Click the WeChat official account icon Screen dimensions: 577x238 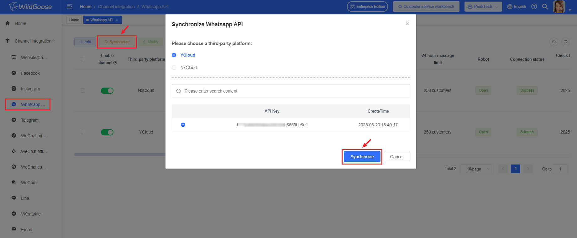click(14, 151)
